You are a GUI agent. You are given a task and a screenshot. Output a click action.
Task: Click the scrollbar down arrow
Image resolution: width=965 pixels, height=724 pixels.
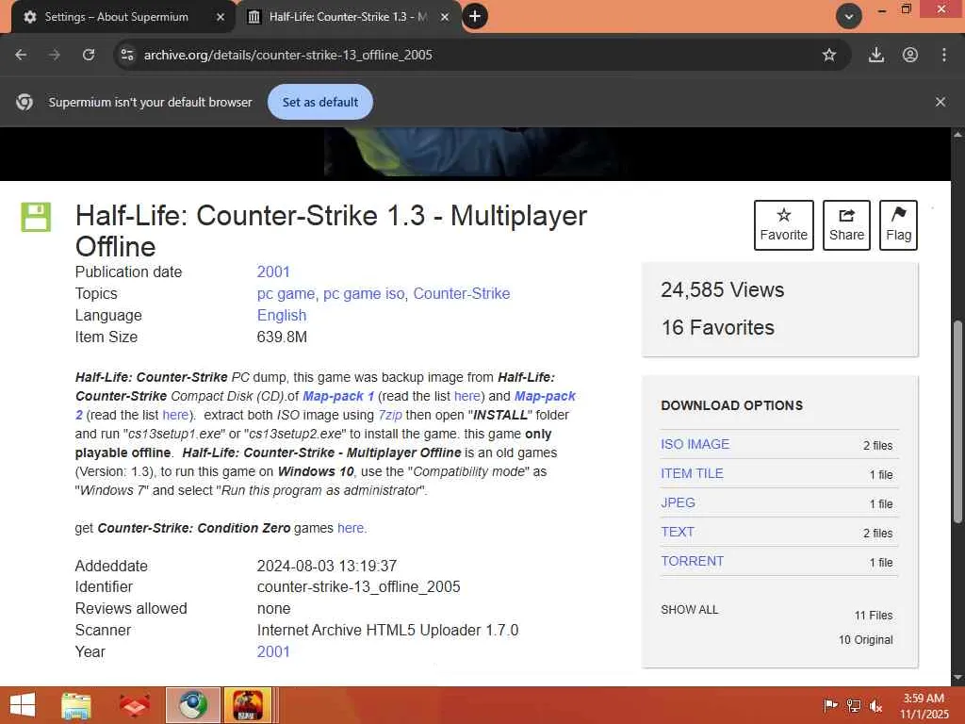(x=957, y=678)
